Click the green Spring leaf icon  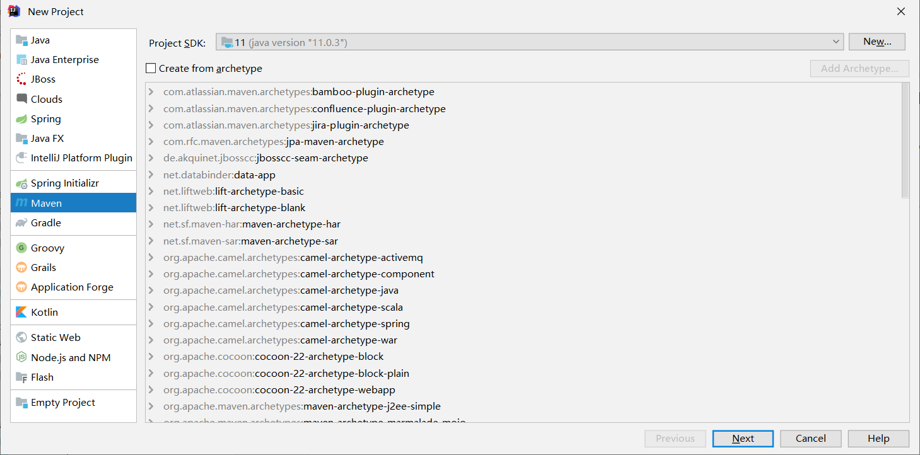point(21,118)
